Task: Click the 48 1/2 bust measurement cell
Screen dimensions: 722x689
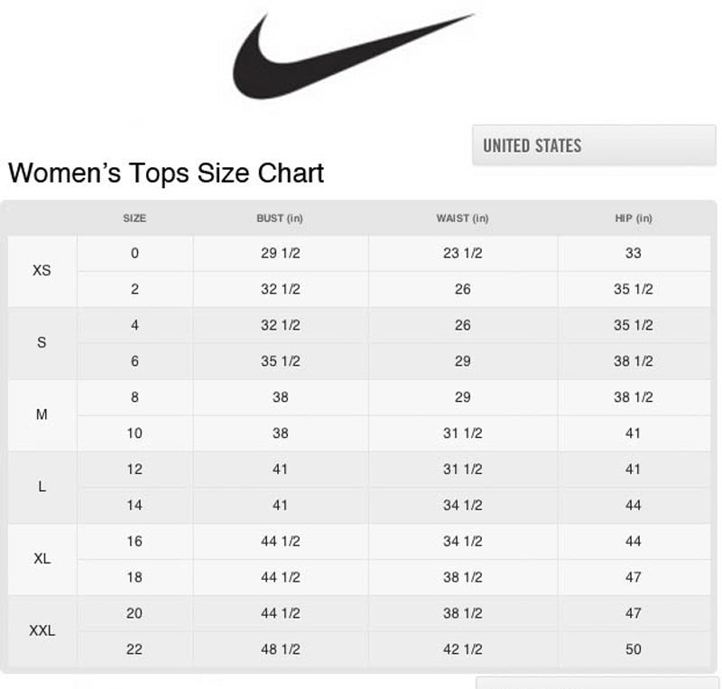Action: point(280,649)
